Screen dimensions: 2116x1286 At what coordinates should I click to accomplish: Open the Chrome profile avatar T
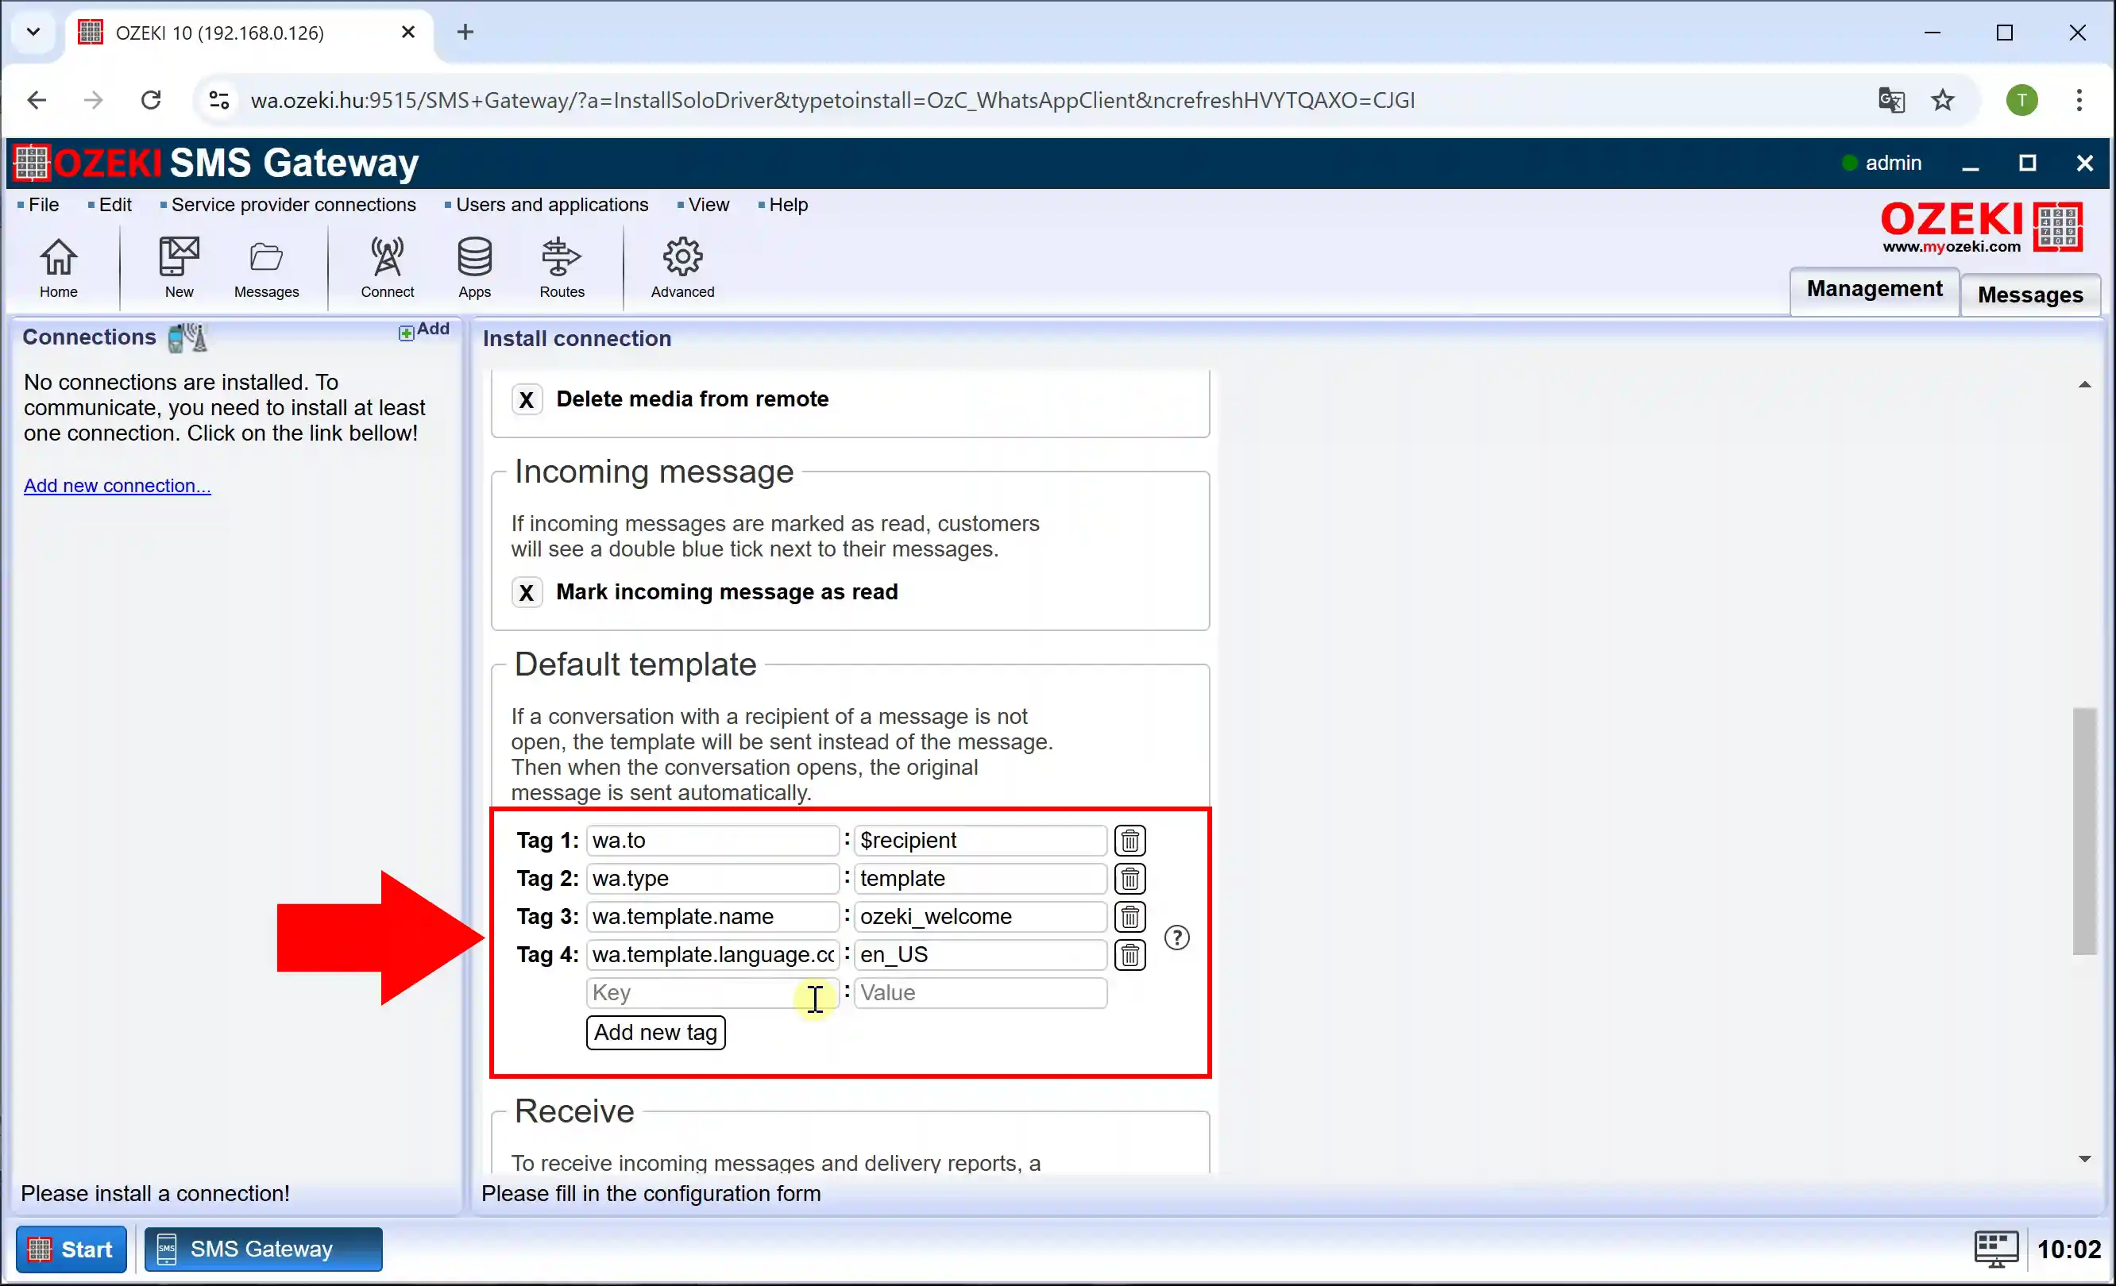point(2021,101)
